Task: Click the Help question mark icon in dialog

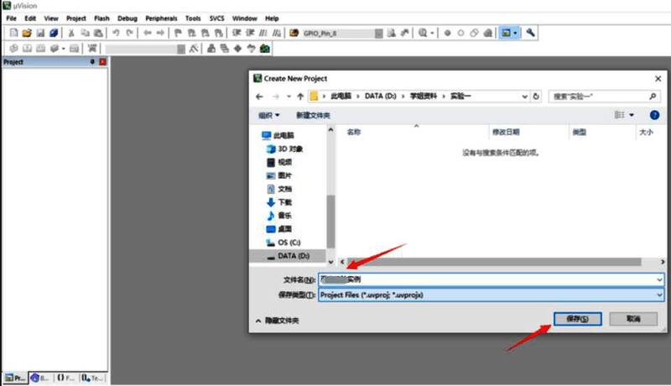Action: click(654, 114)
